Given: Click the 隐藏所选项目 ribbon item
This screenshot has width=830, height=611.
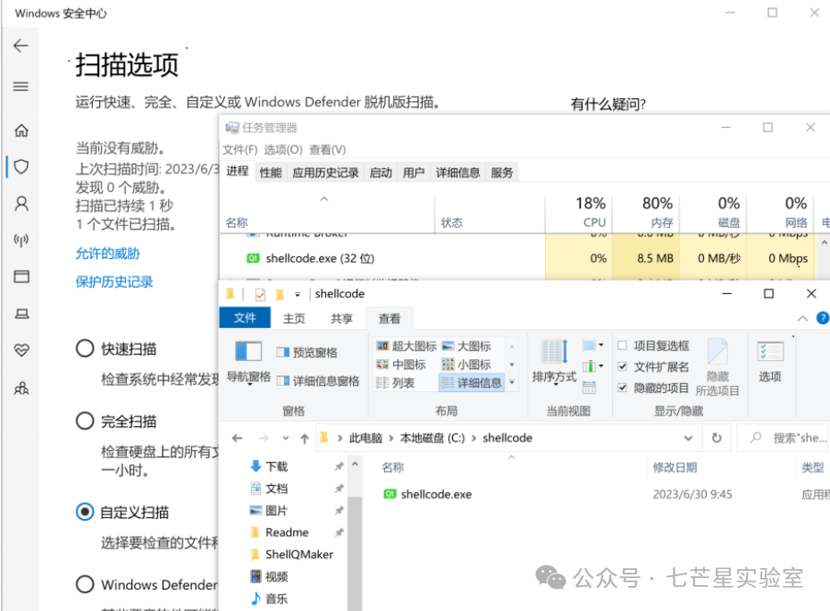Looking at the screenshot, I should pyautogui.click(x=717, y=364).
